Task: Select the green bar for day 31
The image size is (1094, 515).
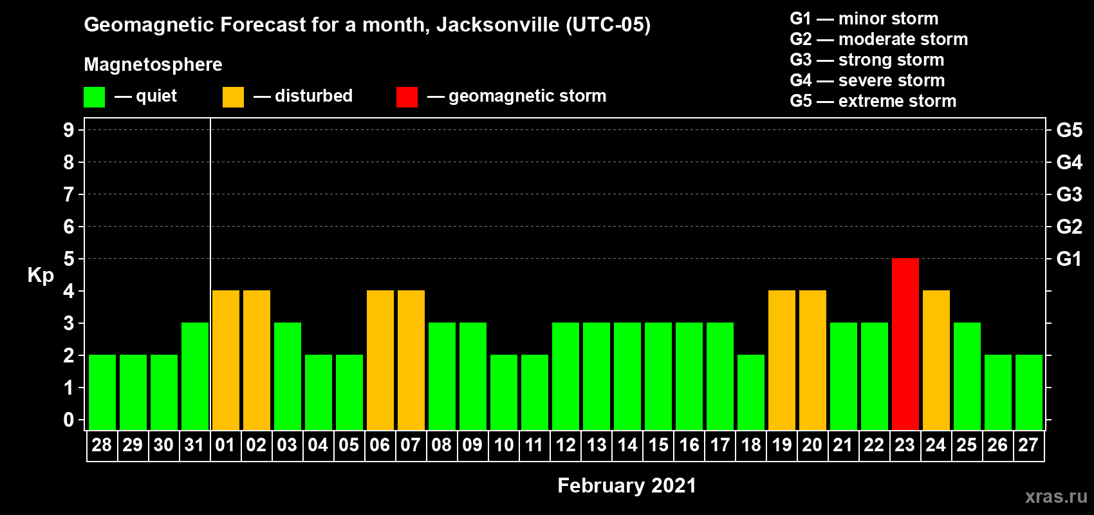Action: (195, 377)
